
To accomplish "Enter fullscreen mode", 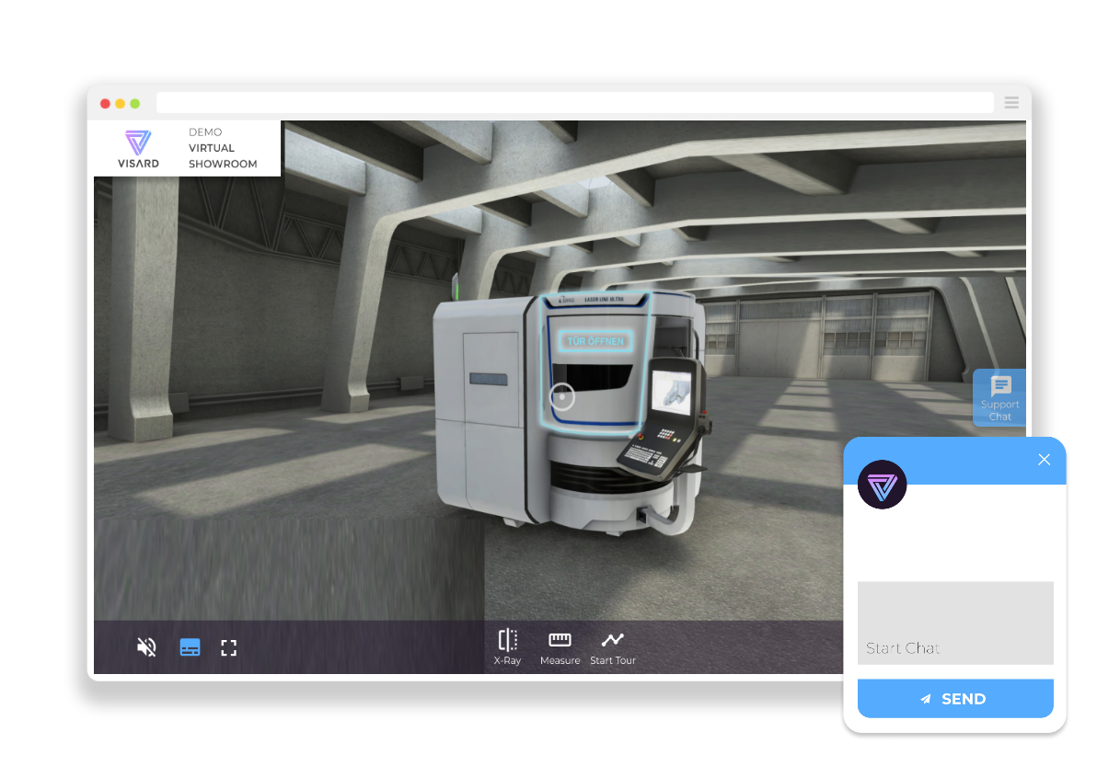I will pyautogui.click(x=229, y=648).
